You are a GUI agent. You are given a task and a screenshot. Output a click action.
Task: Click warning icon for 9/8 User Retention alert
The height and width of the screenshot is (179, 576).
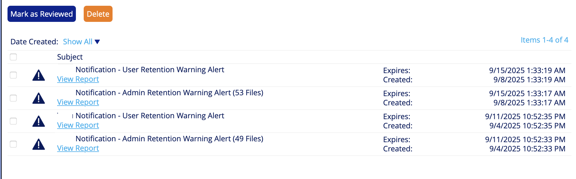click(39, 75)
